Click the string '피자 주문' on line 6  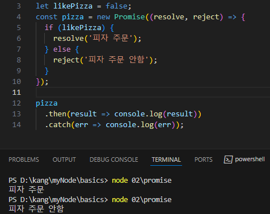tap(111, 39)
